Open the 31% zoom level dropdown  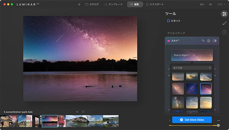(221, 5)
